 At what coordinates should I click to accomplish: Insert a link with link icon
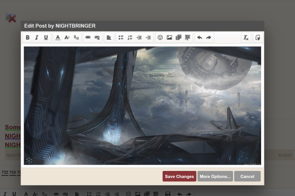[88, 38]
